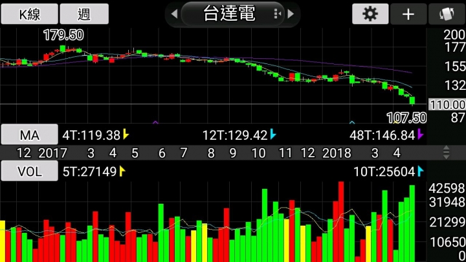Tap the cyan 10T volume marker flag

click(x=420, y=171)
